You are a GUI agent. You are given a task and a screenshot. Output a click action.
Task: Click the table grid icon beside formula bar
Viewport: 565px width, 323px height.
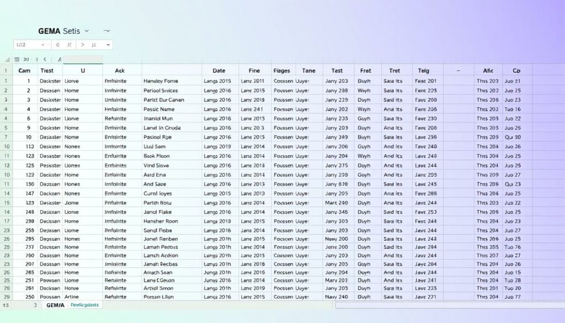tap(17, 60)
